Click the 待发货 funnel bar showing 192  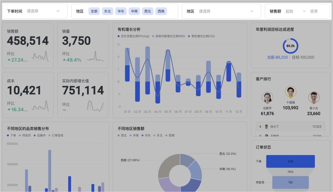point(291,182)
